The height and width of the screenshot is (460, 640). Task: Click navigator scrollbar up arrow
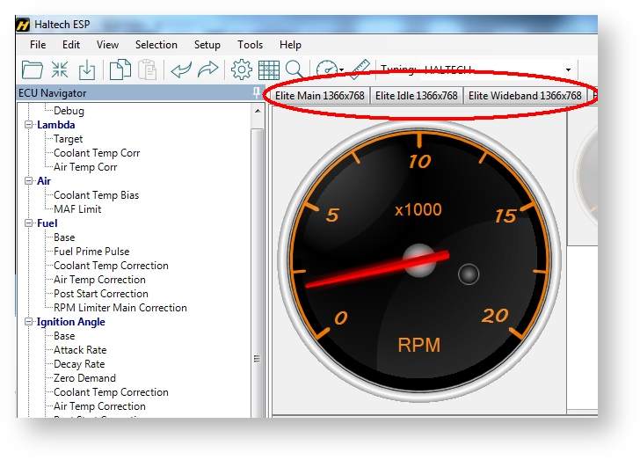coord(258,111)
